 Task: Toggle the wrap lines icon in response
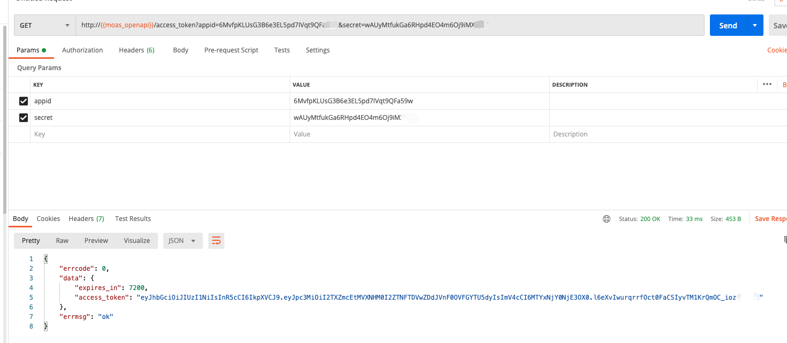(216, 241)
